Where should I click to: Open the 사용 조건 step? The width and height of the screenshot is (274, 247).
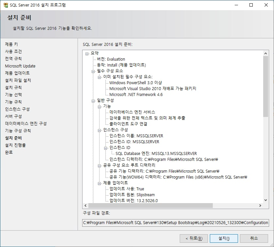point(13,51)
